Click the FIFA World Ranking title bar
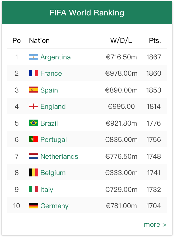 tap(87, 13)
